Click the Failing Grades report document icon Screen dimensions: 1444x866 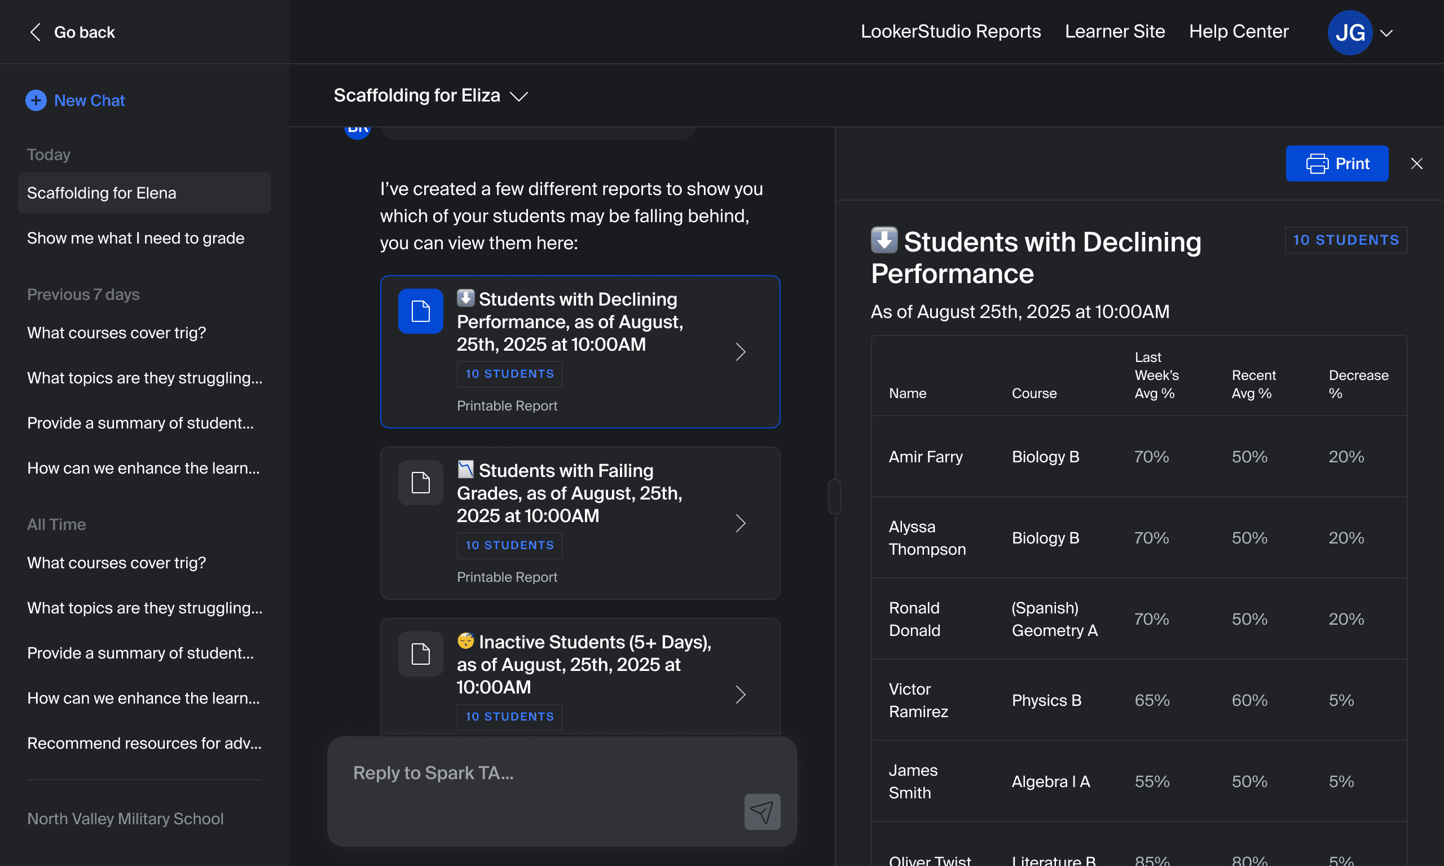(x=420, y=483)
